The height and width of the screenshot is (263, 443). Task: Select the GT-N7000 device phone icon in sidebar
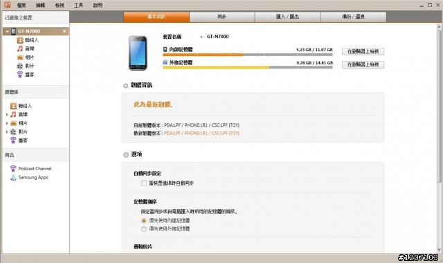pos(14,31)
